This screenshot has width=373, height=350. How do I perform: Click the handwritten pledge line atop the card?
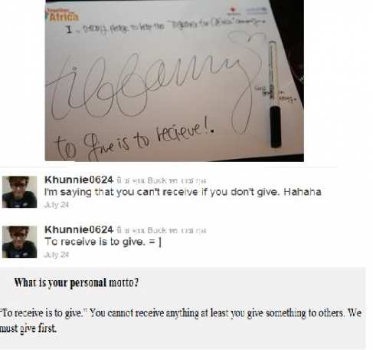pyautogui.click(x=166, y=27)
